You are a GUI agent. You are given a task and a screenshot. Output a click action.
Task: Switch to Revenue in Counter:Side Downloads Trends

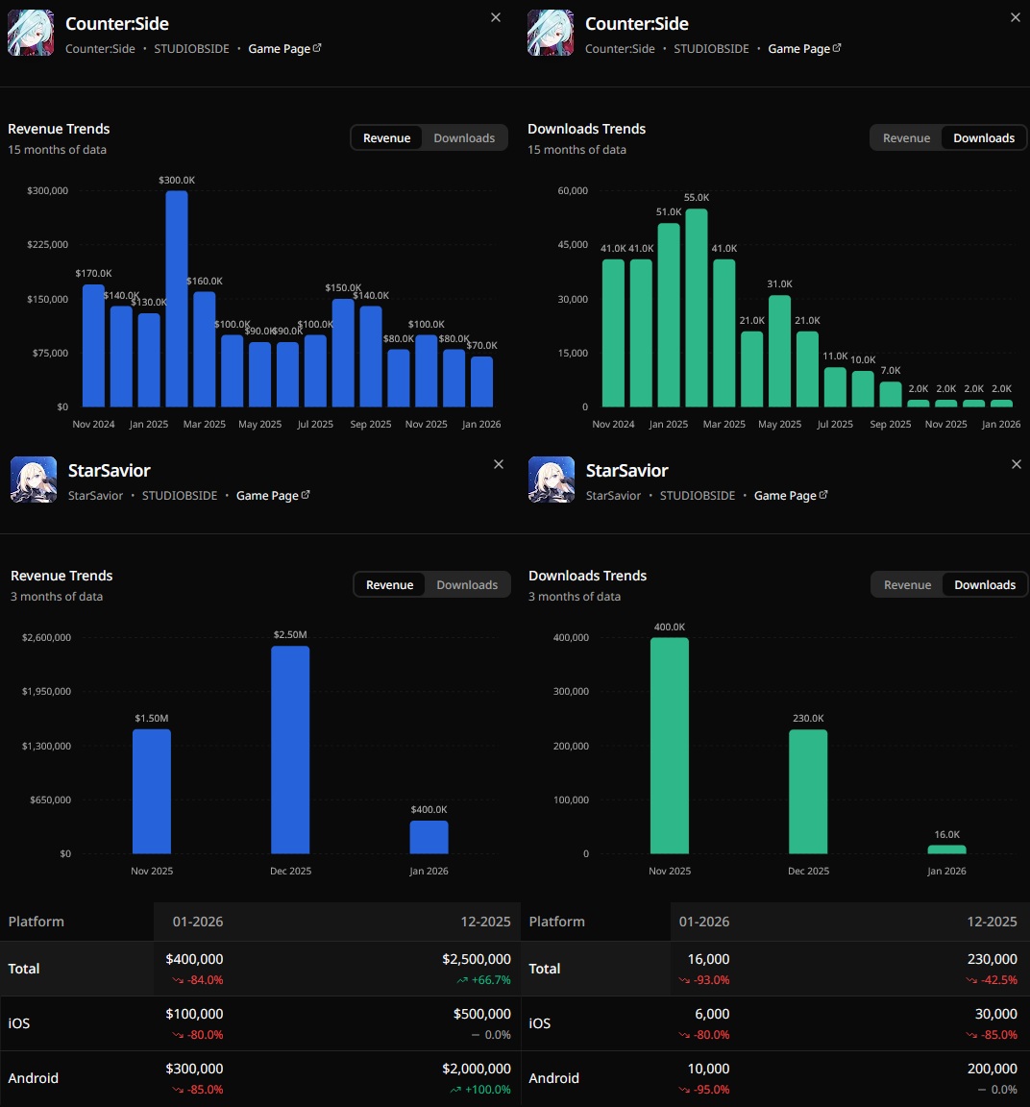[906, 138]
